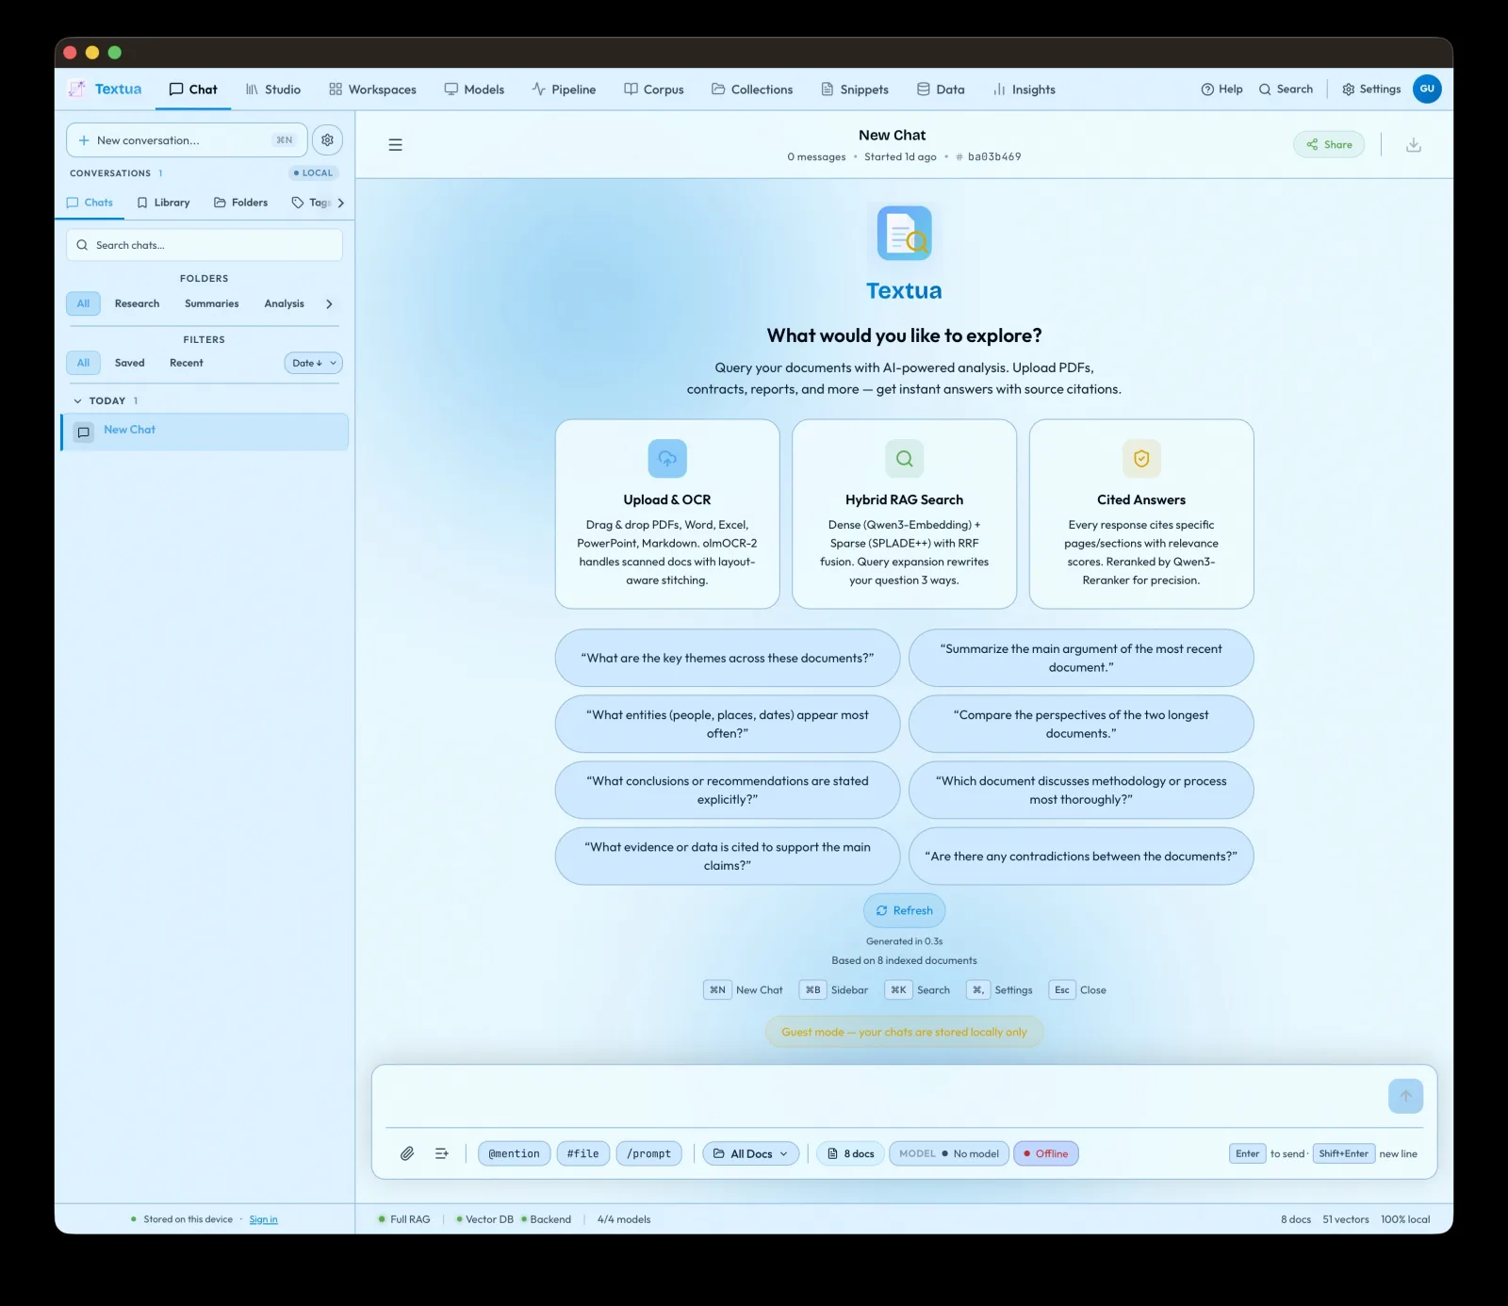Screen dimensions: 1508x1306
Task: Click New conversation button
Action: pos(187,140)
